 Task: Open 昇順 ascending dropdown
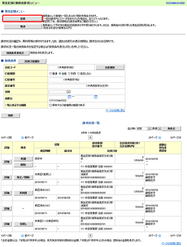pos(156,129)
